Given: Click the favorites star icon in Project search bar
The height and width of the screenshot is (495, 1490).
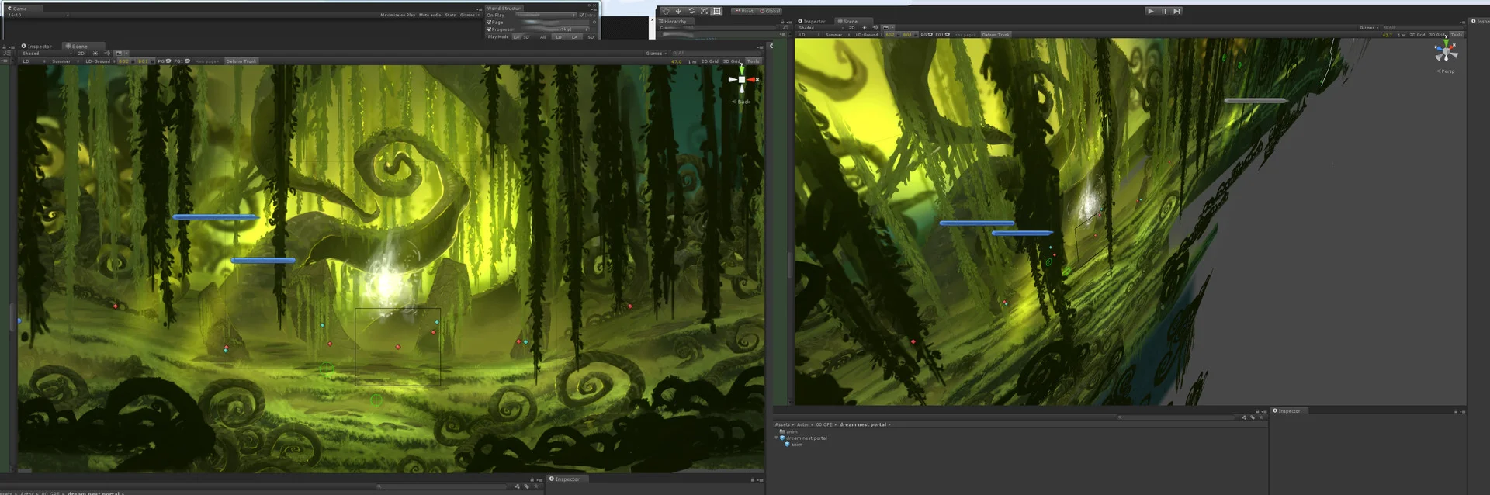Looking at the screenshot, I should [x=1261, y=417].
